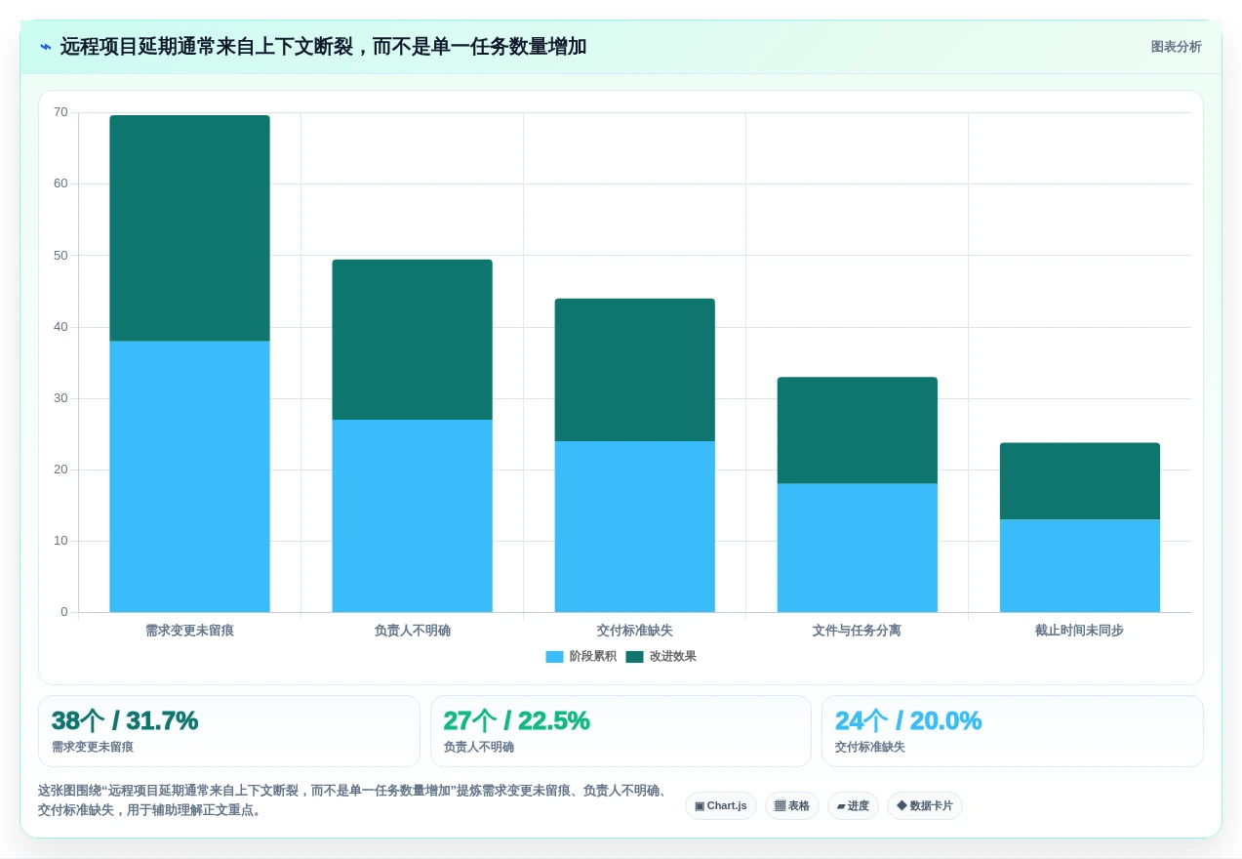Click the 交付标准缺失 x-axis label
1242x859 pixels.
click(x=635, y=631)
